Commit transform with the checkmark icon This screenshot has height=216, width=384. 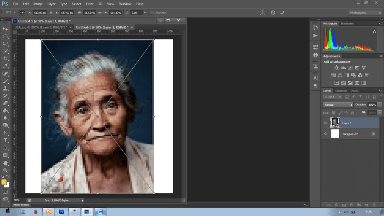[282, 12]
